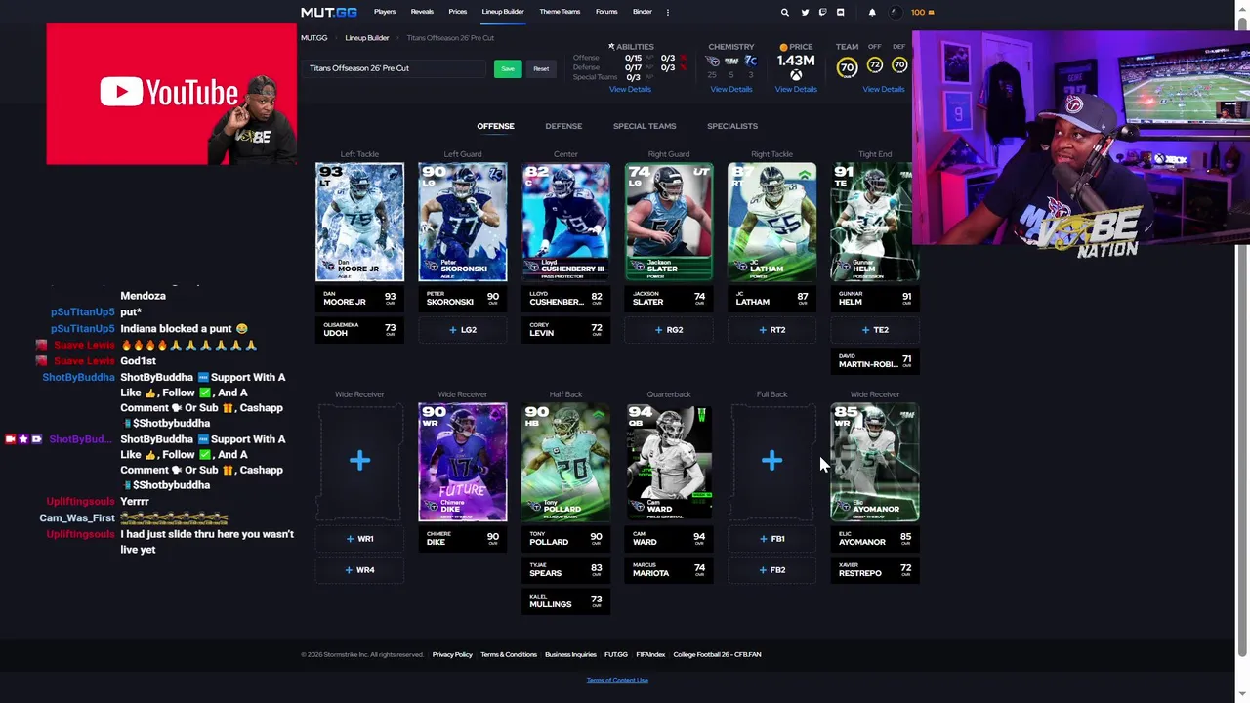Open the Twitch icon in header

point(822,13)
